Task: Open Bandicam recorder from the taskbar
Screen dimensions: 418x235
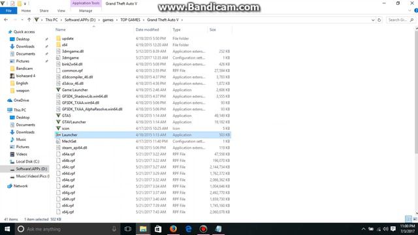Action: coord(203,229)
